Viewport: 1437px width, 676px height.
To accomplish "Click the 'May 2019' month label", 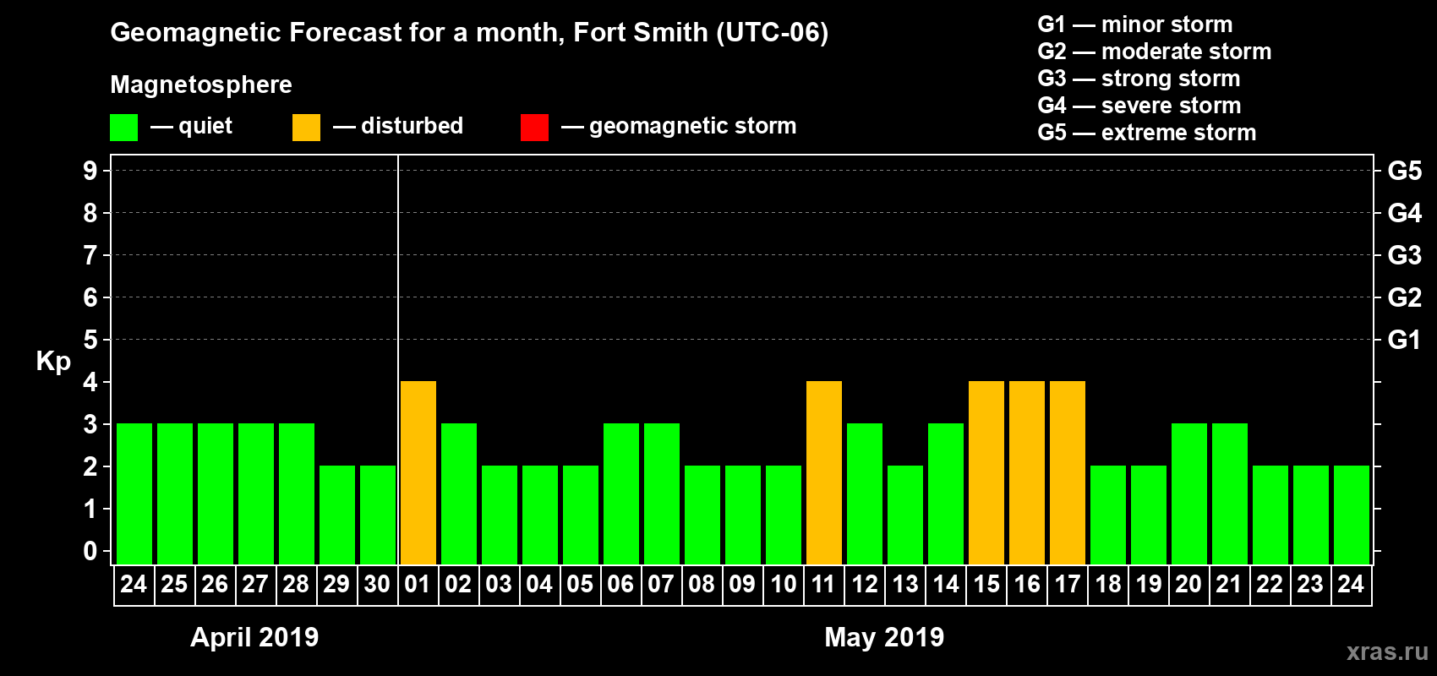I will 884,637.
